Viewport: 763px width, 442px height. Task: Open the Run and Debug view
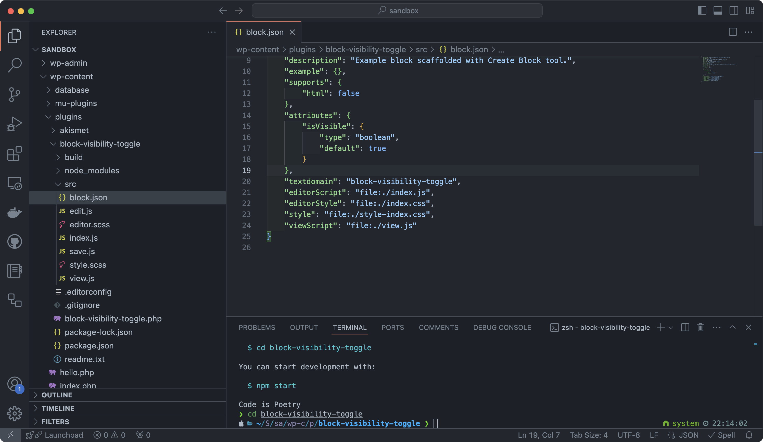pyautogui.click(x=15, y=124)
